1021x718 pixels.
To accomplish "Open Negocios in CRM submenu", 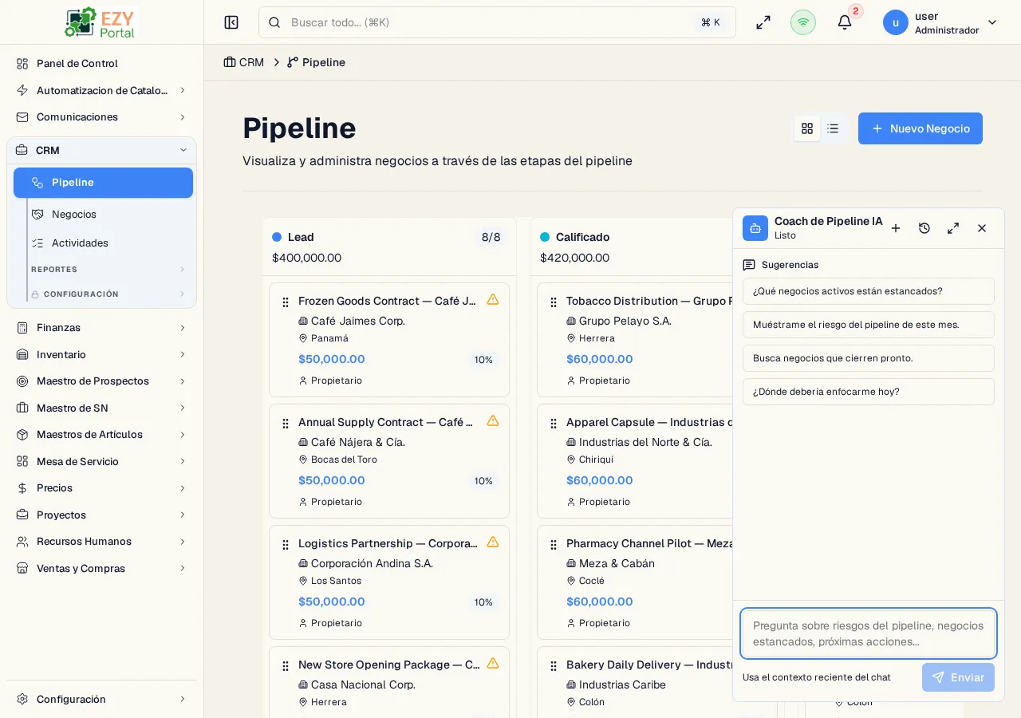I will click(x=110, y=215).
